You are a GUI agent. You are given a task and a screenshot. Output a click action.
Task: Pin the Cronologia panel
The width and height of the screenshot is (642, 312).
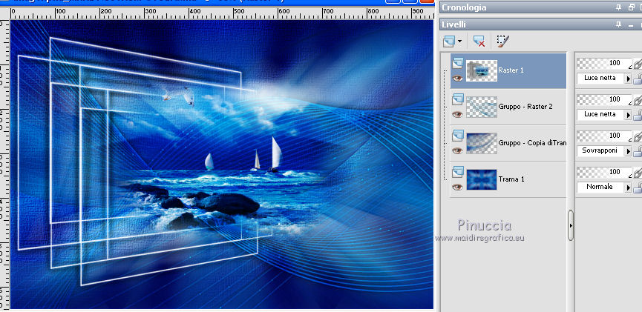click(x=619, y=7)
